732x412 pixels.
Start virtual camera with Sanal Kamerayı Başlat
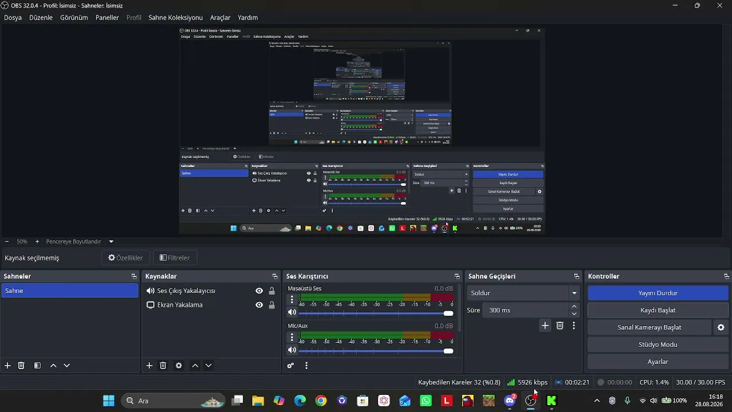click(x=649, y=327)
